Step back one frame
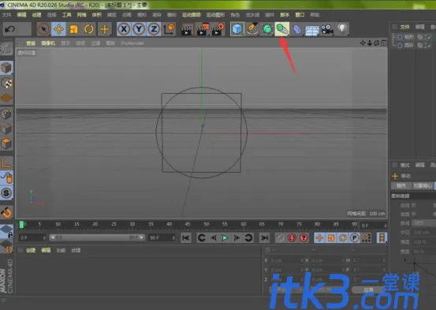This screenshot has height=310, width=436. coord(214,238)
